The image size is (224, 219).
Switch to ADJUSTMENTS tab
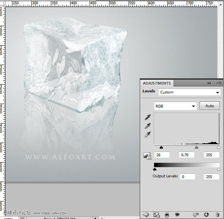[x=157, y=83]
